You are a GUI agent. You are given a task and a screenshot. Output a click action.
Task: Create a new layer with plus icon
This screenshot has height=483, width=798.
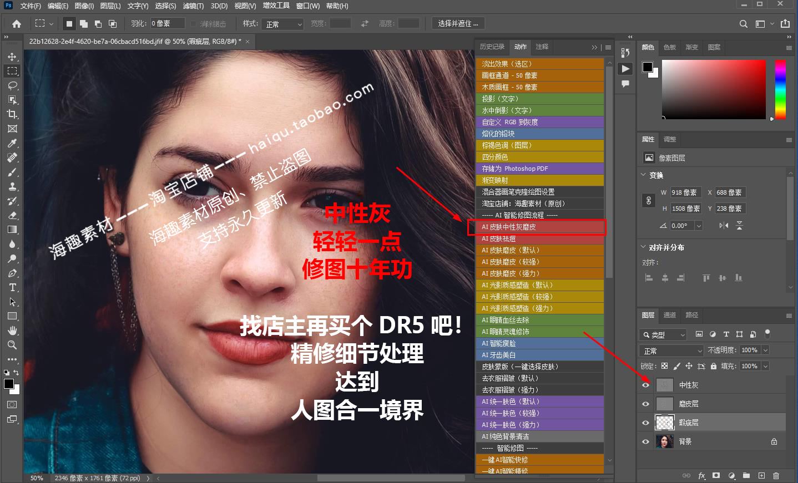tap(761, 476)
